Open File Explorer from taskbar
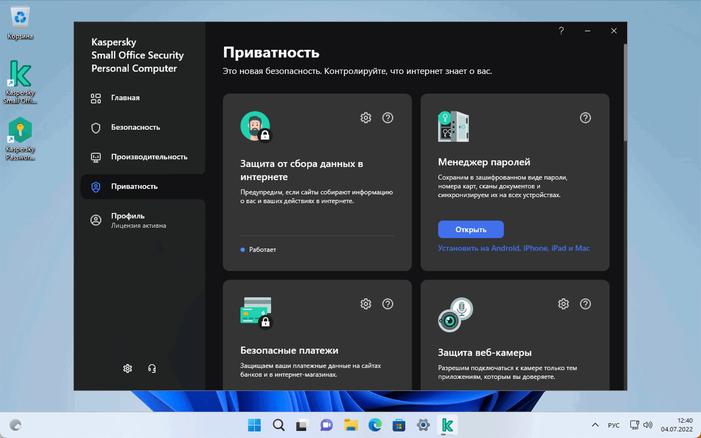Viewport: 701px width, 438px height. coord(351,425)
